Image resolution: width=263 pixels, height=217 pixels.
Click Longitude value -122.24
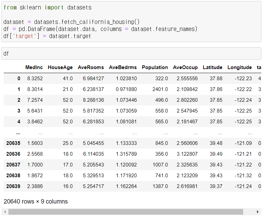coord(243,100)
